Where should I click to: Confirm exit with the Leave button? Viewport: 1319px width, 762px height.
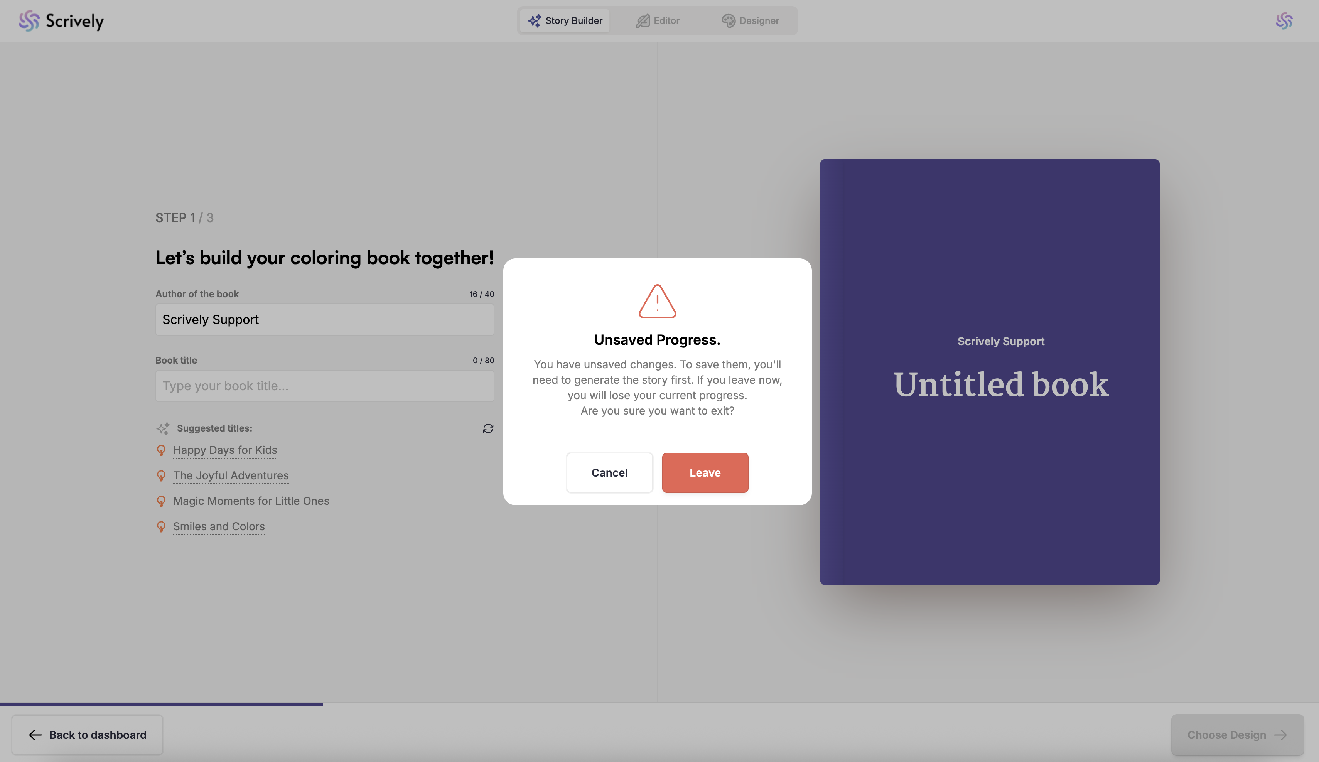click(705, 473)
